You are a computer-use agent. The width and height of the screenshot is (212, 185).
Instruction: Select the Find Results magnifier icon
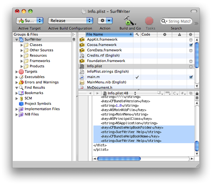point(21,88)
